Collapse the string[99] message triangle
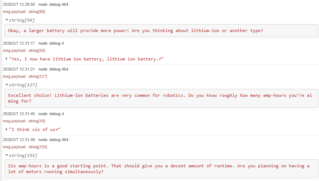319x181 pixels. 7,20
